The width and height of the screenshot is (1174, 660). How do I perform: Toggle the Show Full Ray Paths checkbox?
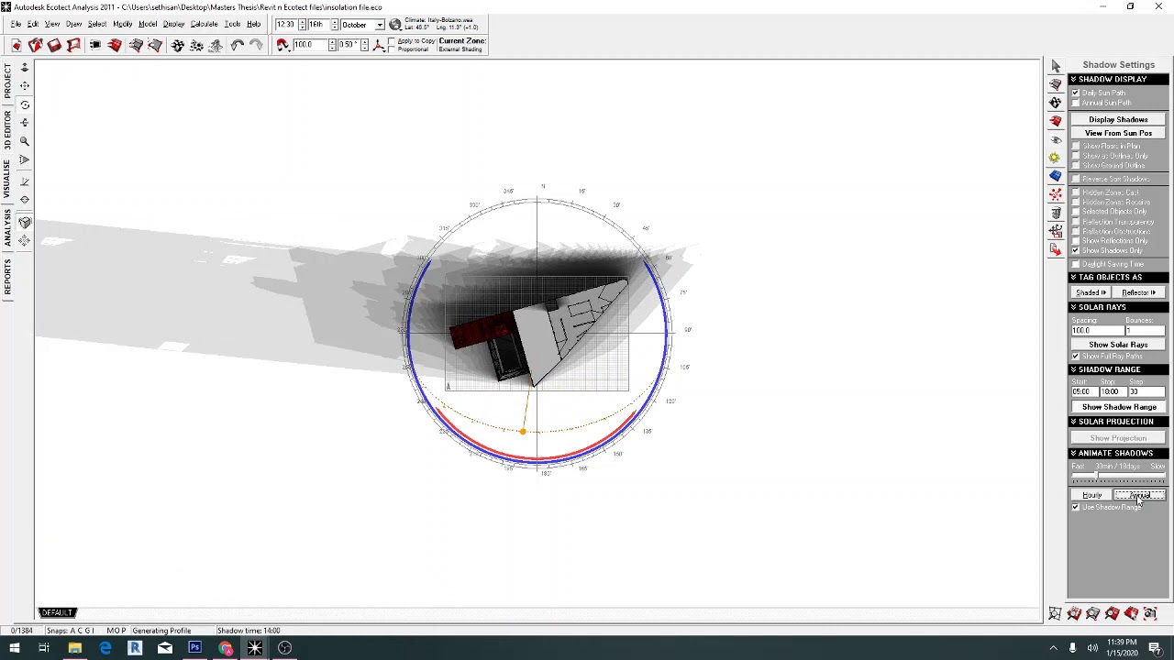click(x=1076, y=356)
